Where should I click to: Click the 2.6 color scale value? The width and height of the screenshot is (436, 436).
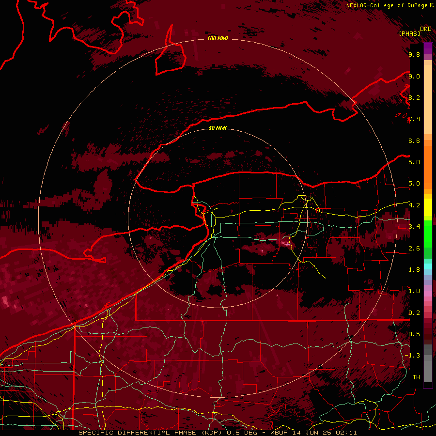point(414,249)
